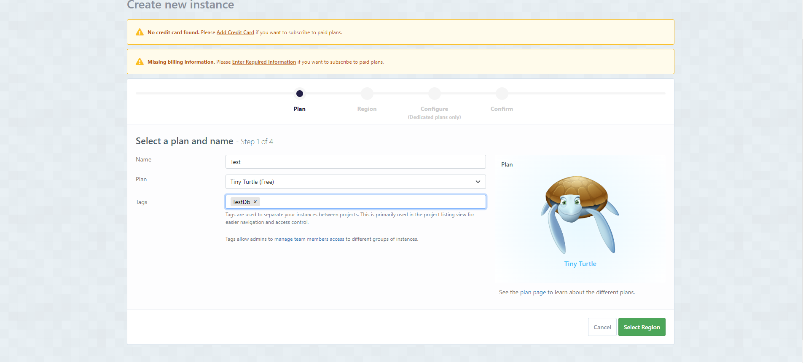Remove the TestDb tag with its x
803x363 pixels.
[255, 202]
